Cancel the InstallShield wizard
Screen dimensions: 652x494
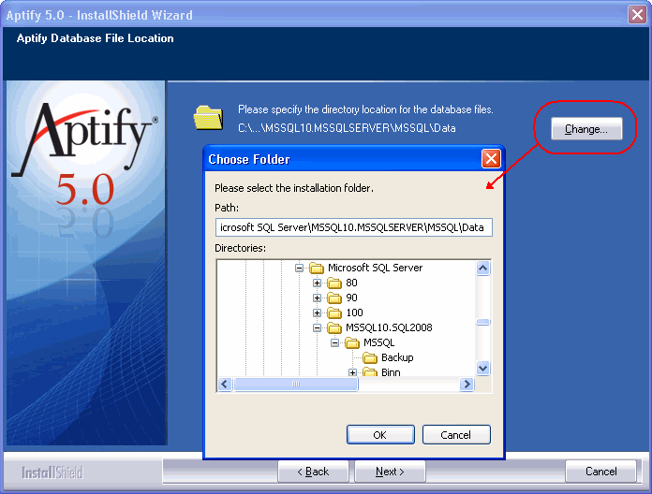pos(600,472)
